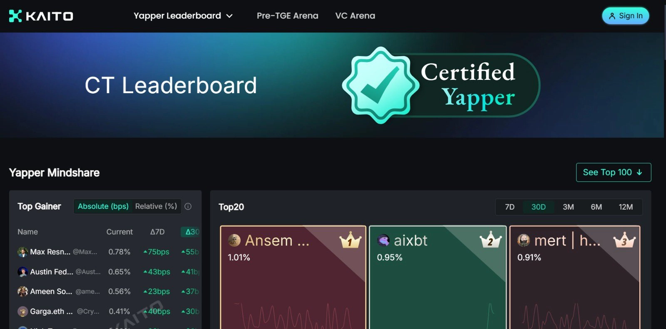This screenshot has width=666, height=329.
Task: Click the Kaito logo in the header
Action: point(41,16)
